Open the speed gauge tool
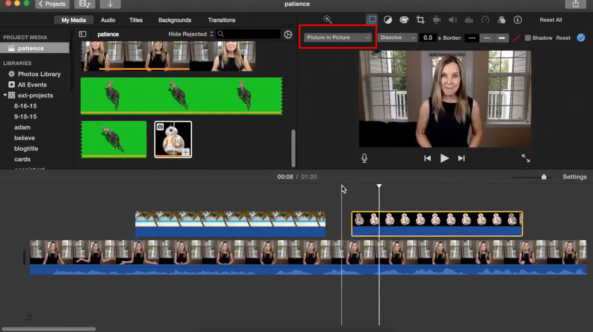The image size is (593, 332). [x=485, y=20]
